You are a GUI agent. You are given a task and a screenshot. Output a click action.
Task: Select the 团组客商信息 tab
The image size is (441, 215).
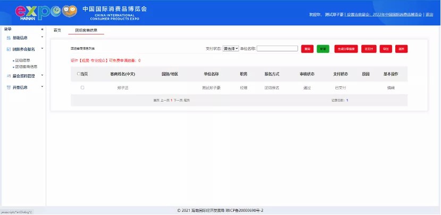coord(86,31)
